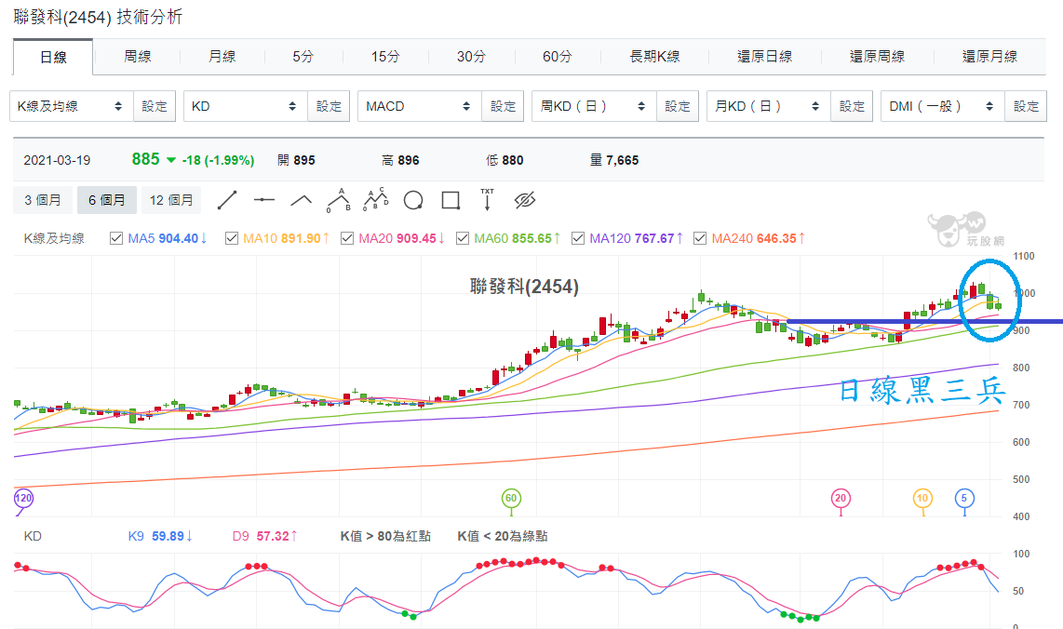Click the MA240 646.35 value label
Viewport: 1063px width, 629px height.
[759, 238]
